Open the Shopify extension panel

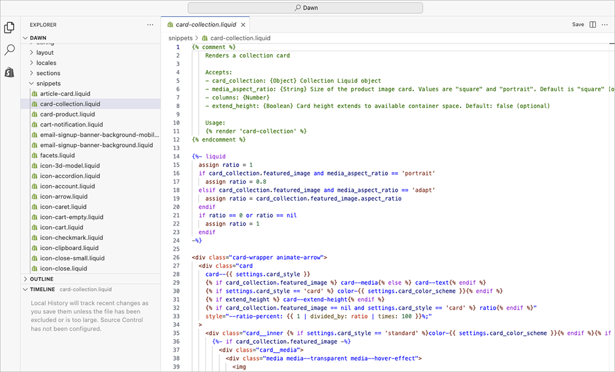coord(9,73)
